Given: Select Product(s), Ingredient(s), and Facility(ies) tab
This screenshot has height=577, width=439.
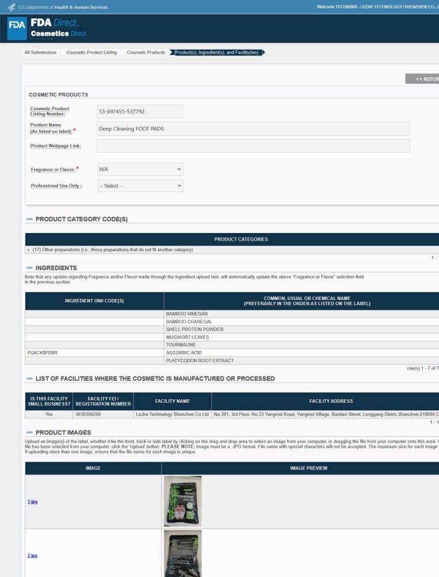Looking at the screenshot, I should click(x=217, y=53).
